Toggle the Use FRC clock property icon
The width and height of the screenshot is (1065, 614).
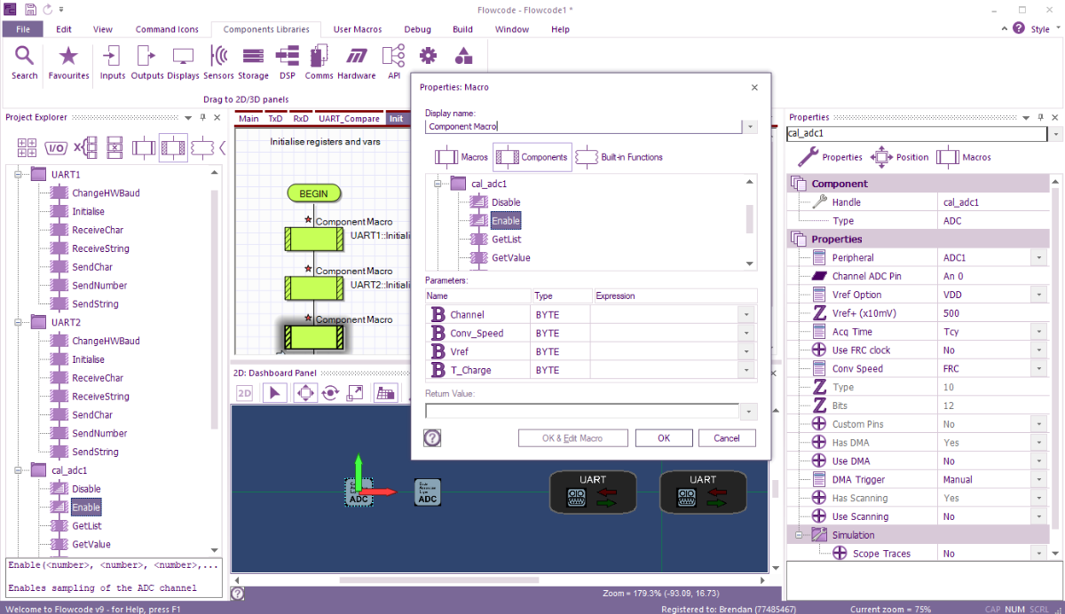pos(819,350)
